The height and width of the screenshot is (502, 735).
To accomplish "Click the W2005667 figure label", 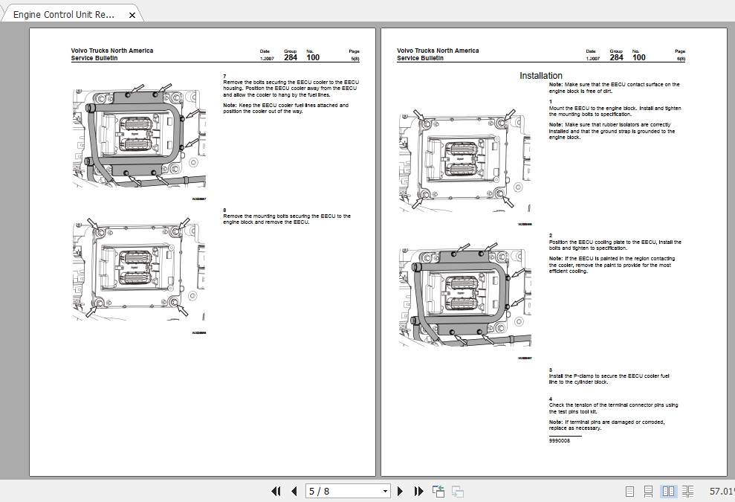I will [199, 199].
